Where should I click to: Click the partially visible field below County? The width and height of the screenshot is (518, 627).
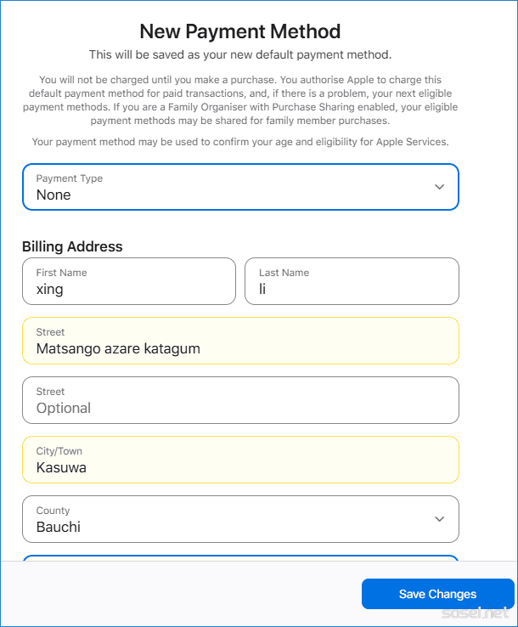pos(240,557)
